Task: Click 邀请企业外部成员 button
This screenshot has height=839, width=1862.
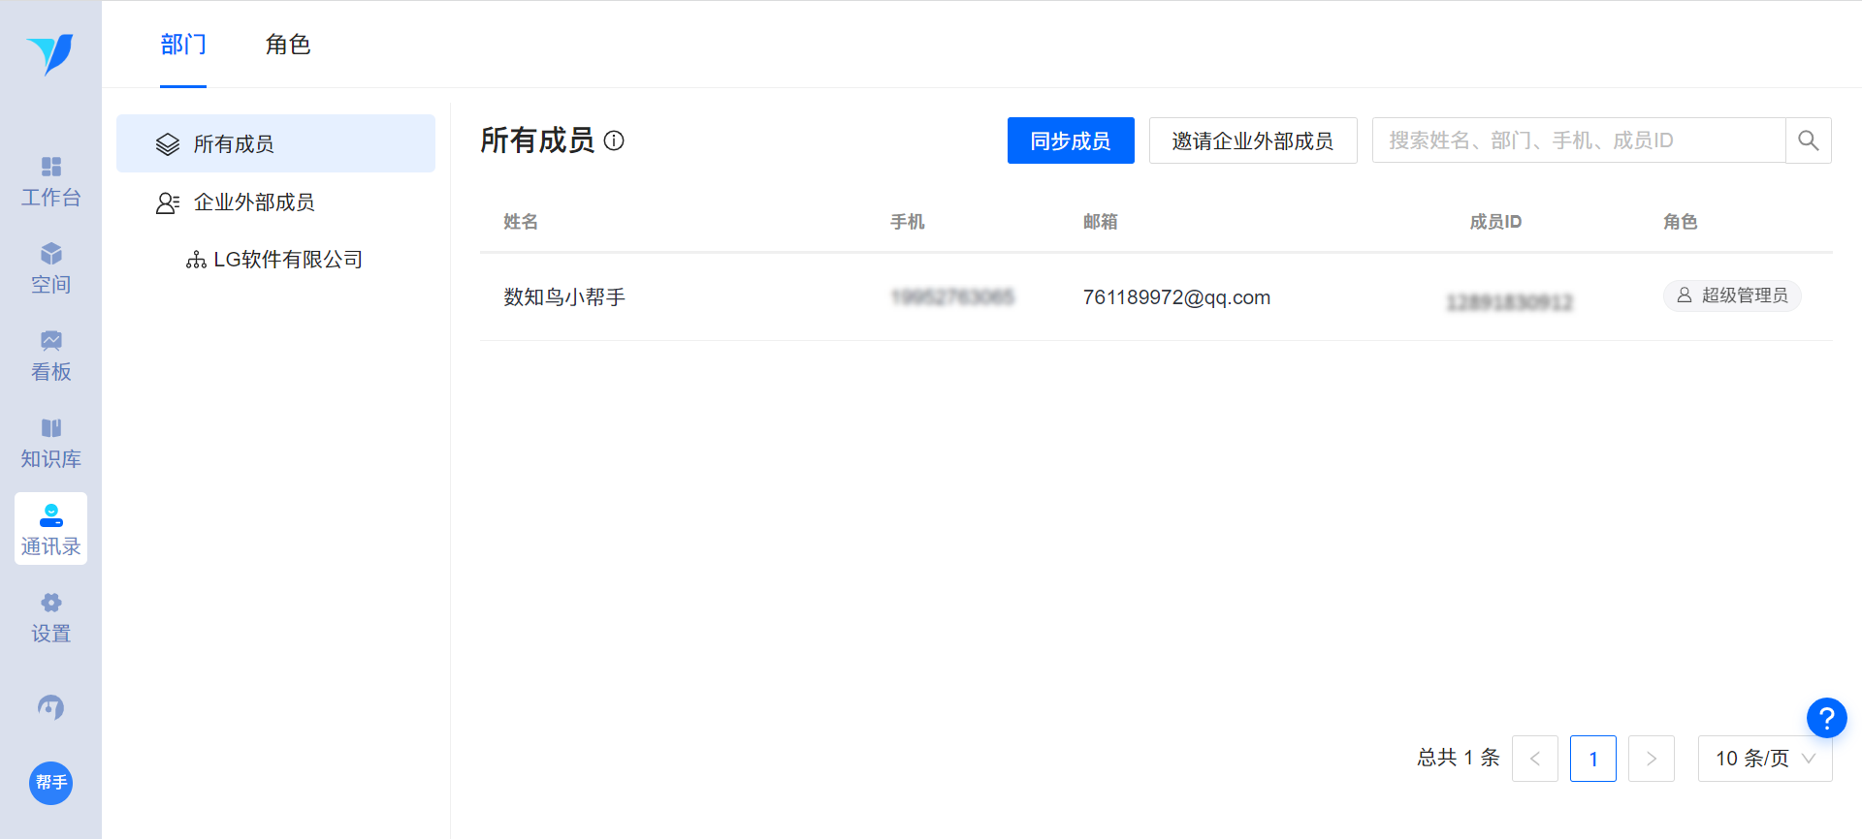Action: [1253, 140]
